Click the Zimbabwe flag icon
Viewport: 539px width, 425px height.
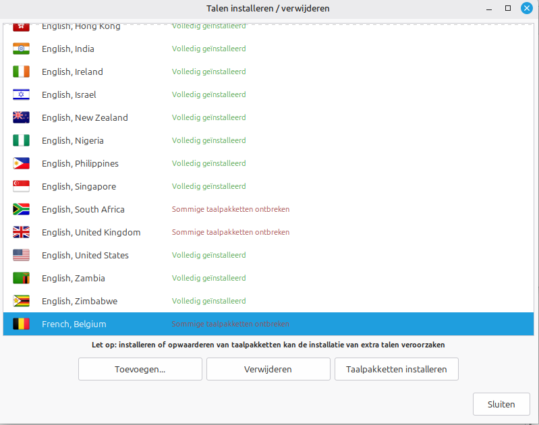[21, 301]
